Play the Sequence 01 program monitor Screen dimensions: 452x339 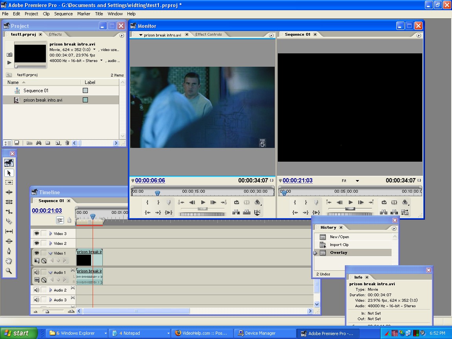(350, 202)
